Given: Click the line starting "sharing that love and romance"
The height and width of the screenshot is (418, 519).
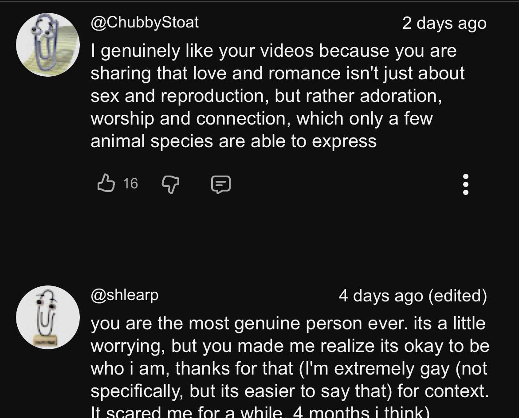Looking at the screenshot, I should 277,74.
